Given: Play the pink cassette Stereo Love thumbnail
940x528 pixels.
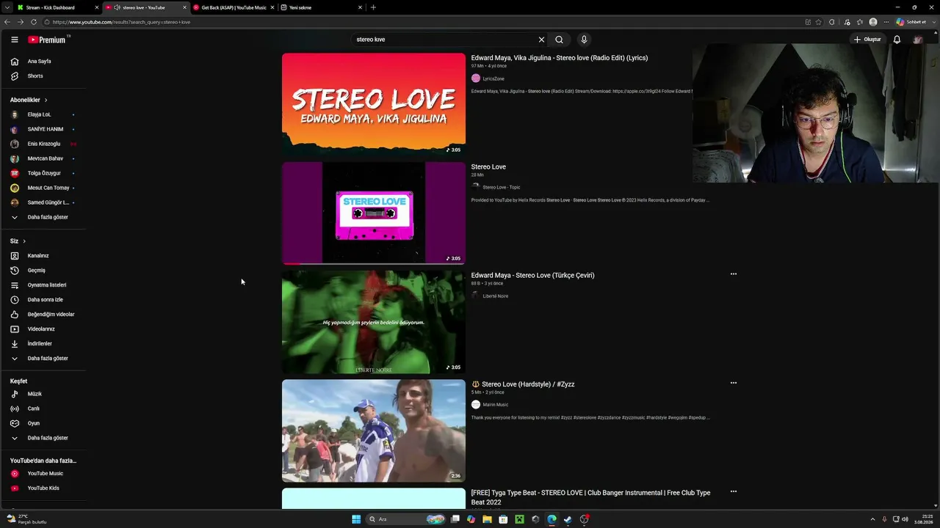Looking at the screenshot, I should click(374, 213).
